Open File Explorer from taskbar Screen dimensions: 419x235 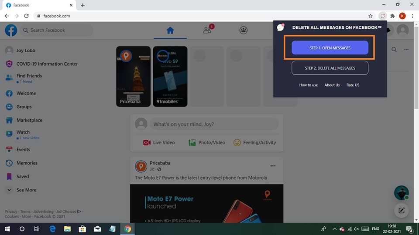[67, 229]
